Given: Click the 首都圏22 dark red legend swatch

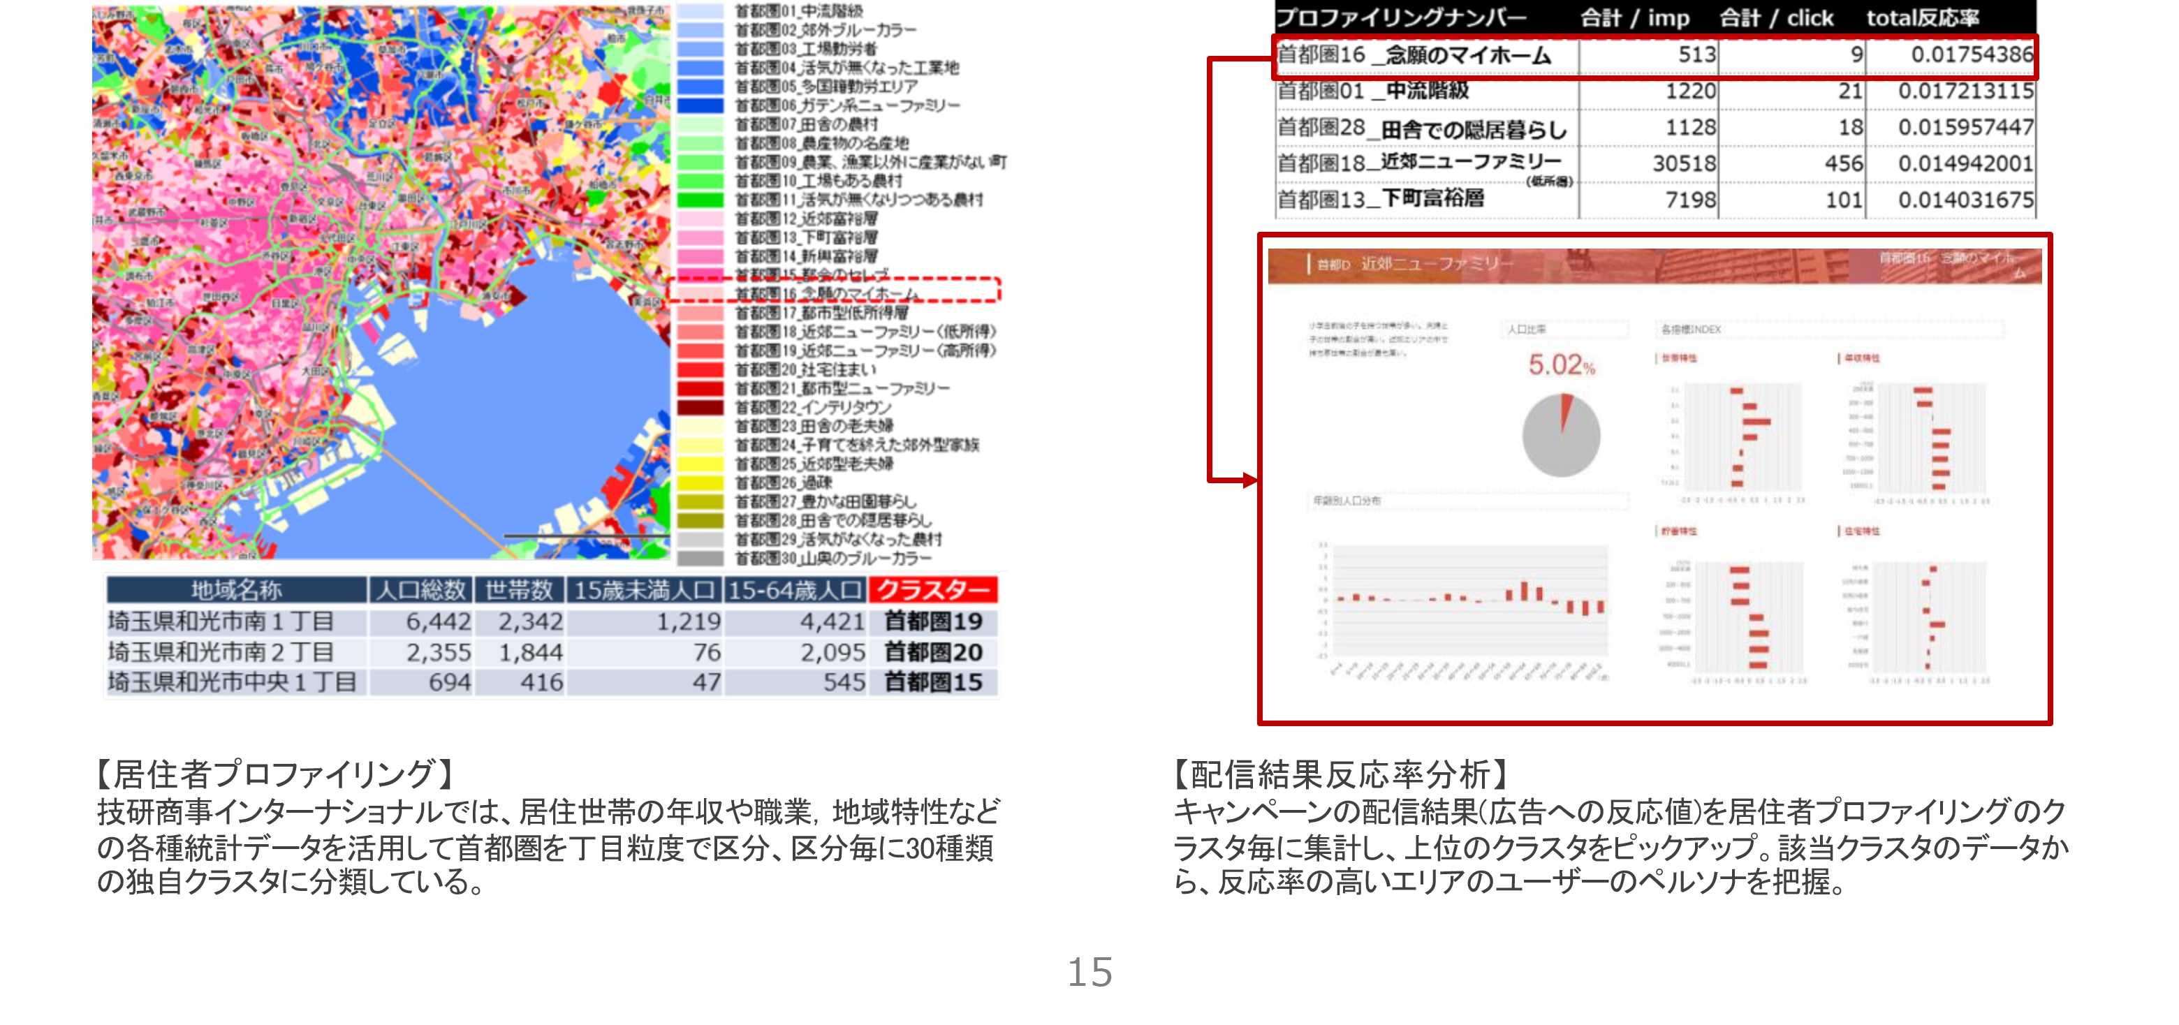Looking at the screenshot, I should (x=700, y=408).
